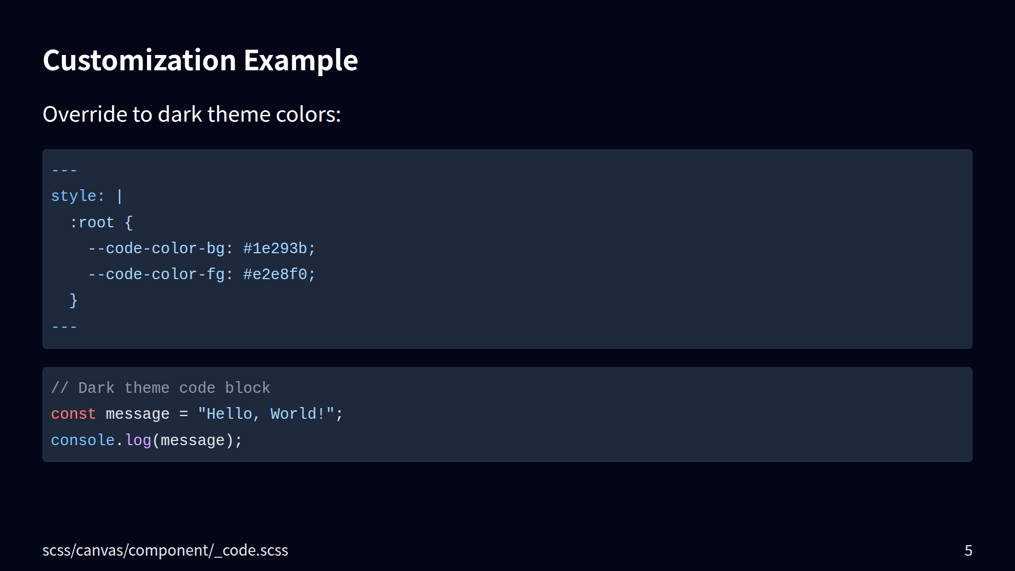Click the "message" variable in the const declaration
This screenshot has height=571, width=1015.
(x=137, y=414)
